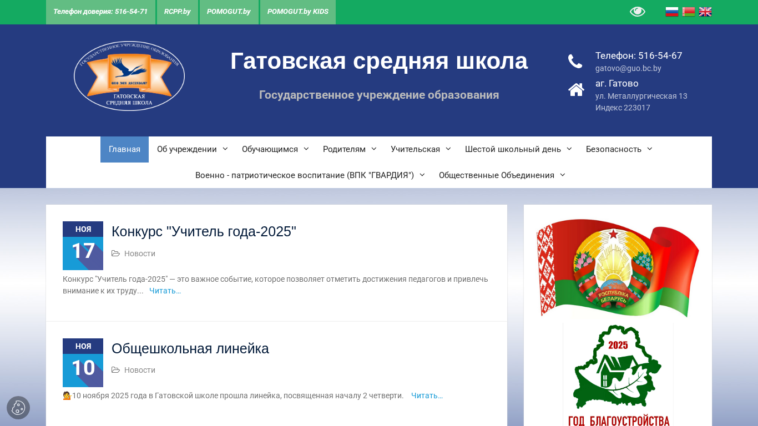This screenshot has width=758, height=426.
Task: Expand the Родителям dropdown arrow
Action: tap(374, 149)
